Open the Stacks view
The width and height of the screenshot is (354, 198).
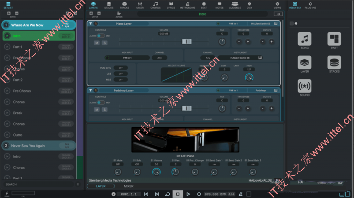(x=109, y=5)
